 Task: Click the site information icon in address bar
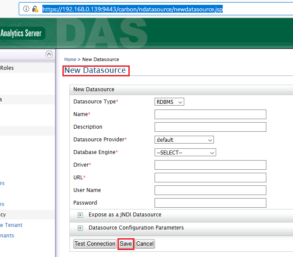pyautogui.click(x=27, y=9)
